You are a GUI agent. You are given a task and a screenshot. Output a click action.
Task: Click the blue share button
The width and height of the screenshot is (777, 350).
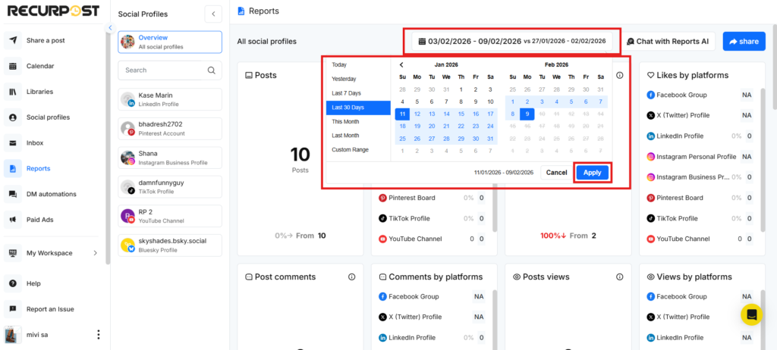coord(744,42)
